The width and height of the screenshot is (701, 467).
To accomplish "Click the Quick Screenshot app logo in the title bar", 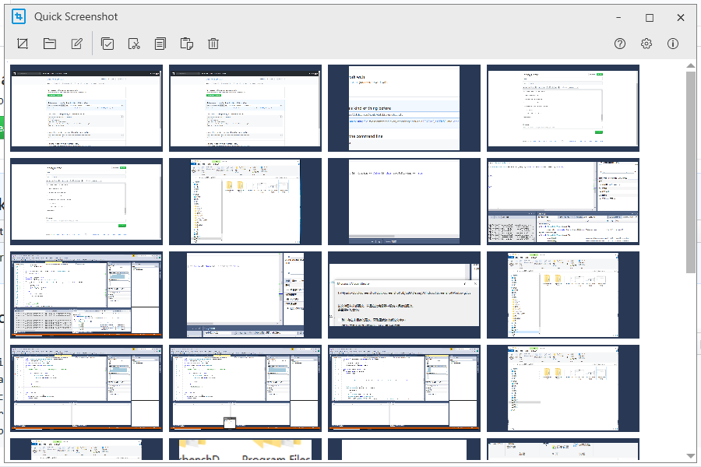I will (19, 16).
